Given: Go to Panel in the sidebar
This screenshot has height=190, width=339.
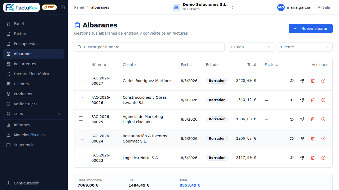Looking at the screenshot, I should (x=34, y=24).
